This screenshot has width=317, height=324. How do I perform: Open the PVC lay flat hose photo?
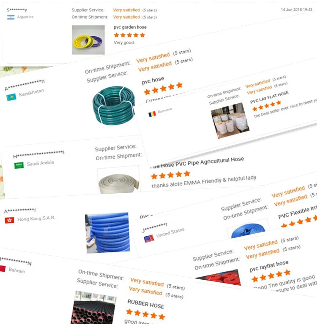(230, 120)
